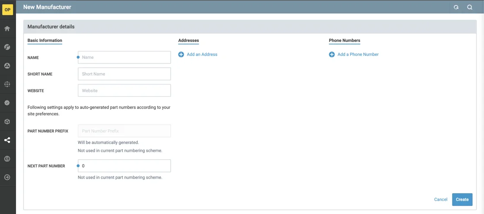Click the Add an Address link
This screenshot has width=484, height=214.
pos(202,54)
